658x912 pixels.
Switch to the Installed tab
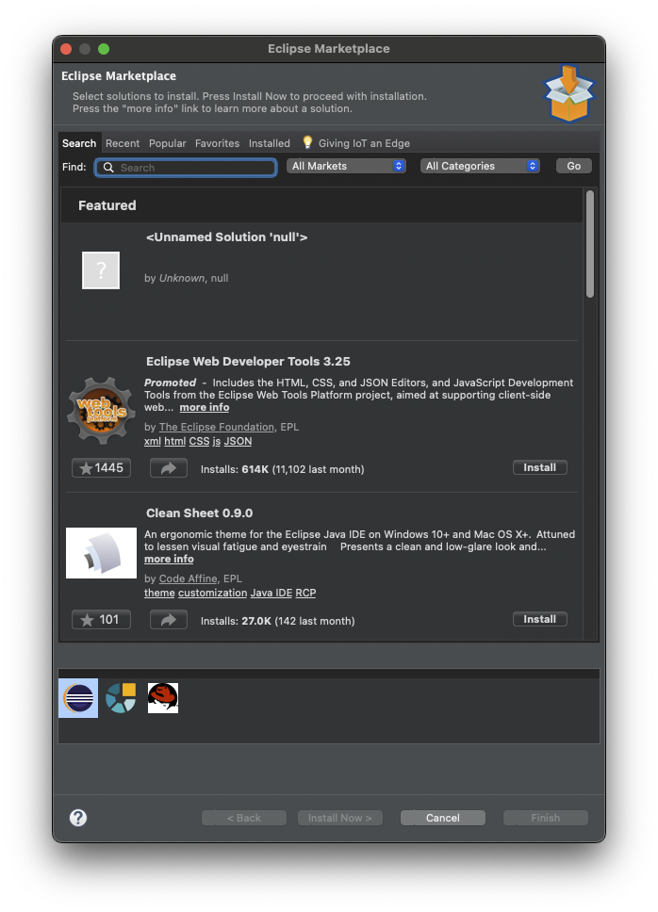(270, 143)
